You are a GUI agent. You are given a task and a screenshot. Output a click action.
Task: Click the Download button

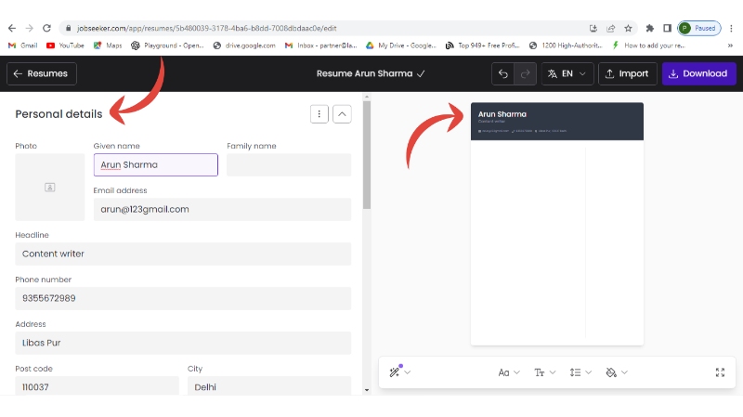click(698, 74)
